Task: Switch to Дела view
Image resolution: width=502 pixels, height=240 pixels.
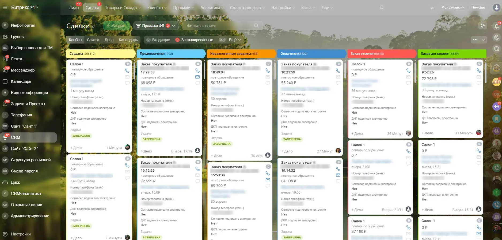Action: [109, 40]
